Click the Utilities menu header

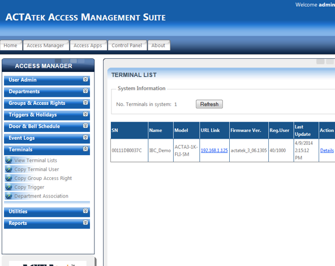(x=47, y=212)
